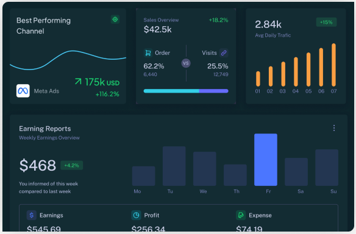Viewport: 356px width, 234px height.
Task: Select the We earnings bar
Action: coord(205,169)
